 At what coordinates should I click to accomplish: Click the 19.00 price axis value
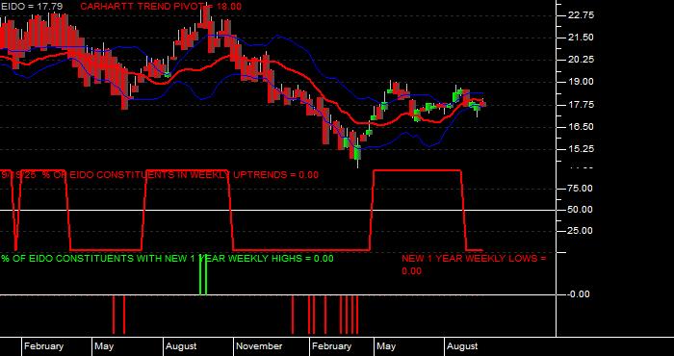(x=581, y=82)
